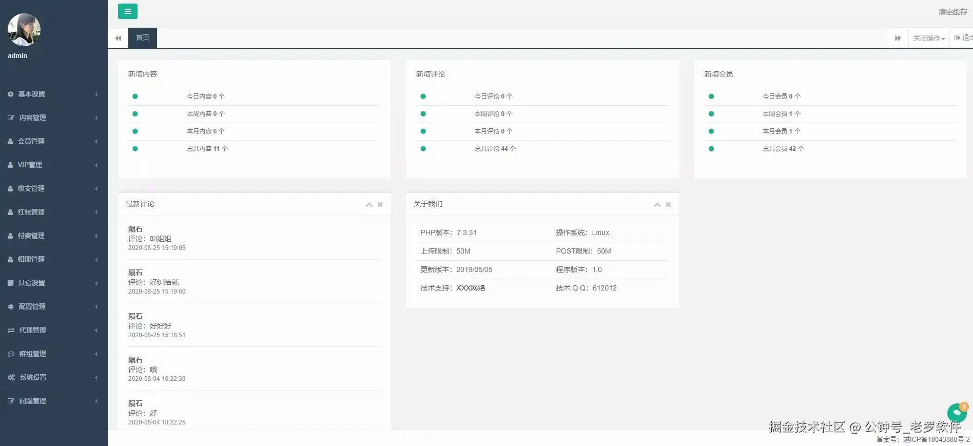Collapse the 最新评论 panel with the chevron
Screen dimensions: 973x446
point(369,205)
